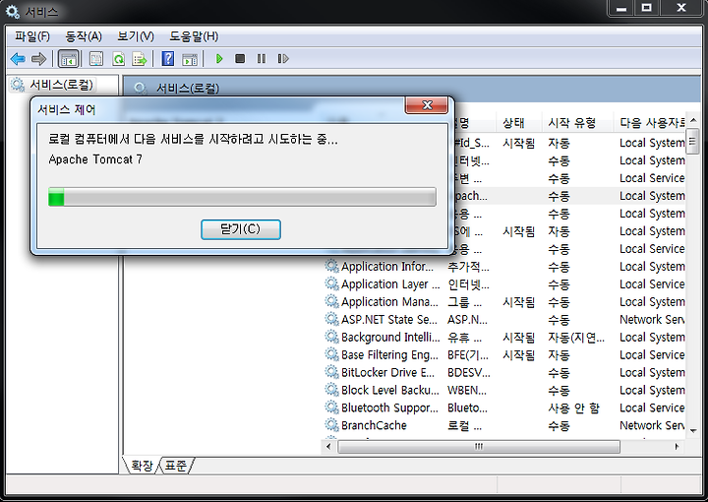This screenshot has height=502, width=708.
Task: Click the gear icon beside ASP.NET State Se...
Action: (x=332, y=319)
